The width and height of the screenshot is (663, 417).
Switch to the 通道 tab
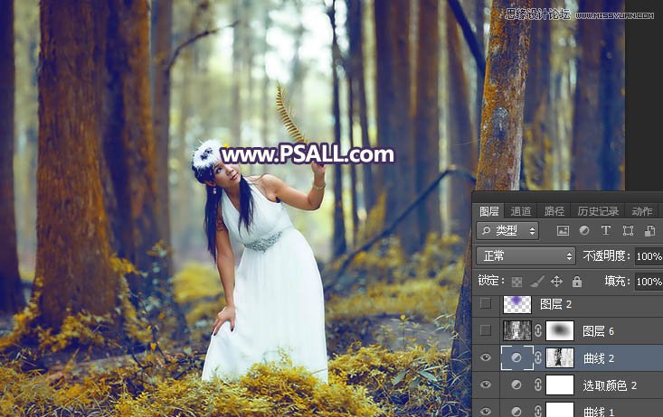tap(520, 210)
